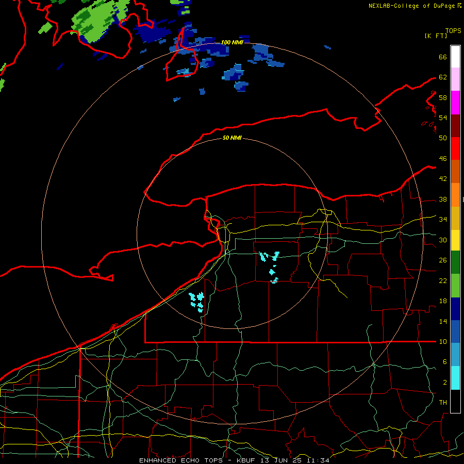Click the black TH swatch on the legend

455,401
